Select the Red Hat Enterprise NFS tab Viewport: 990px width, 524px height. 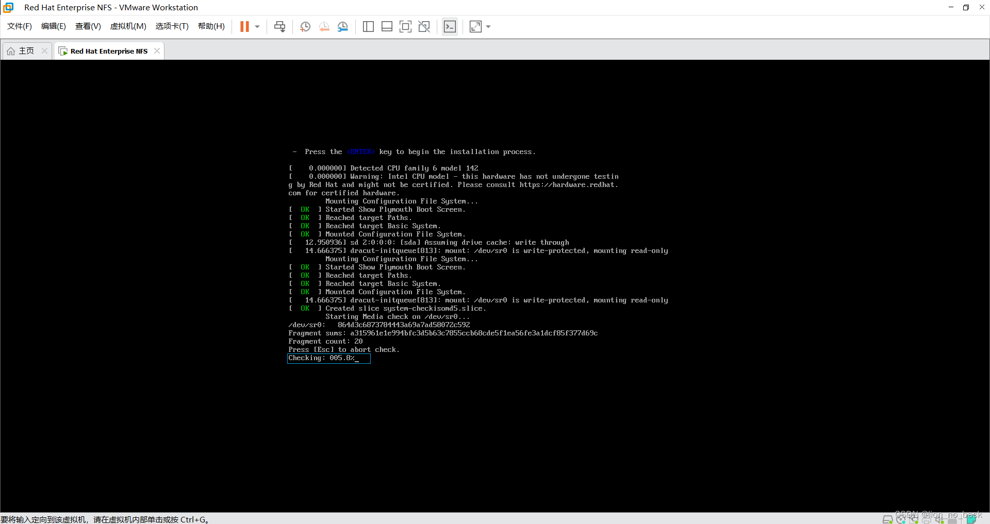tap(109, 51)
